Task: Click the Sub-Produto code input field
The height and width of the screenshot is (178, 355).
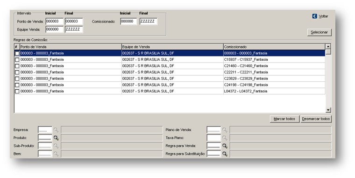Action: coord(45,146)
